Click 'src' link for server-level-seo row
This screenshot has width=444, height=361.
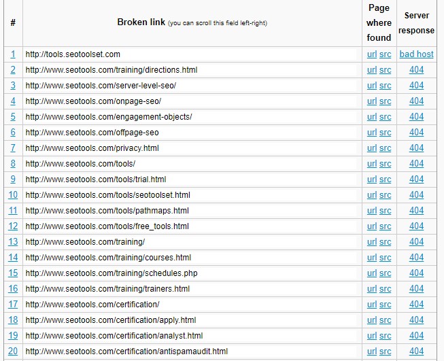click(x=385, y=86)
